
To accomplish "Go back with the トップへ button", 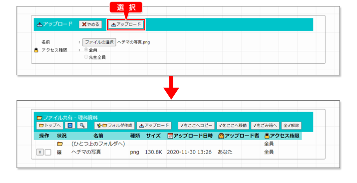I will [49, 125].
